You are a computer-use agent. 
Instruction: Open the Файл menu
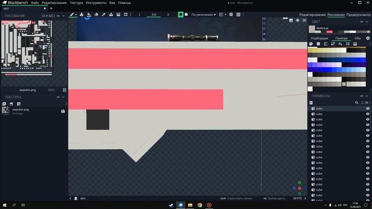pyautogui.click(x=35, y=3)
